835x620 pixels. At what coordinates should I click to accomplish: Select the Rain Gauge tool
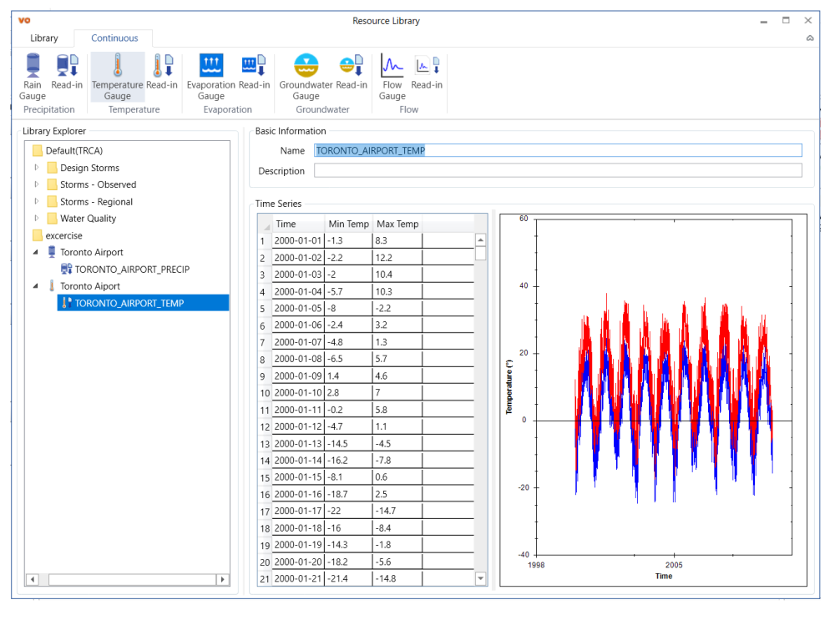(33, 77)
